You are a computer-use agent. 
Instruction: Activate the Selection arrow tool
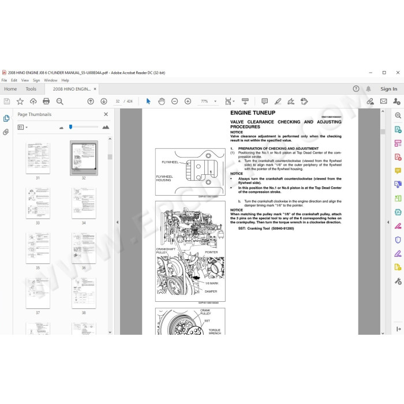click(148, 101)
